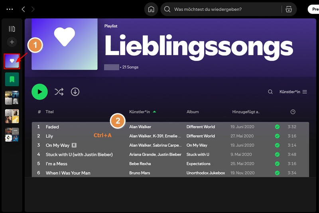Toggle liked checkmark for I'm a Mess
319x213 pixels.
[x=277, y=164]
